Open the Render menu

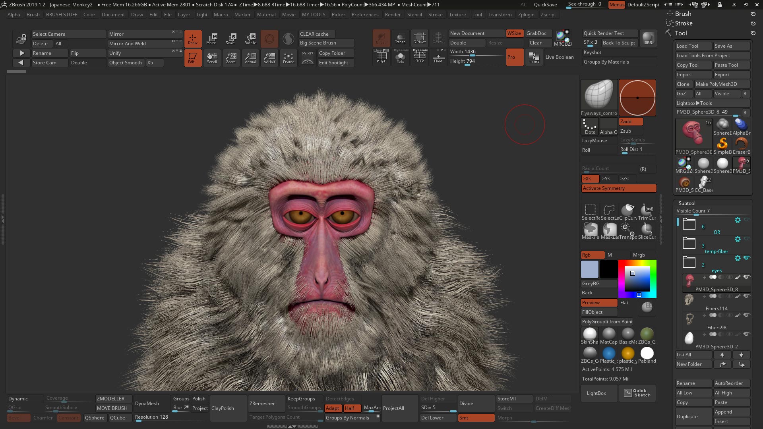(393, 15)
